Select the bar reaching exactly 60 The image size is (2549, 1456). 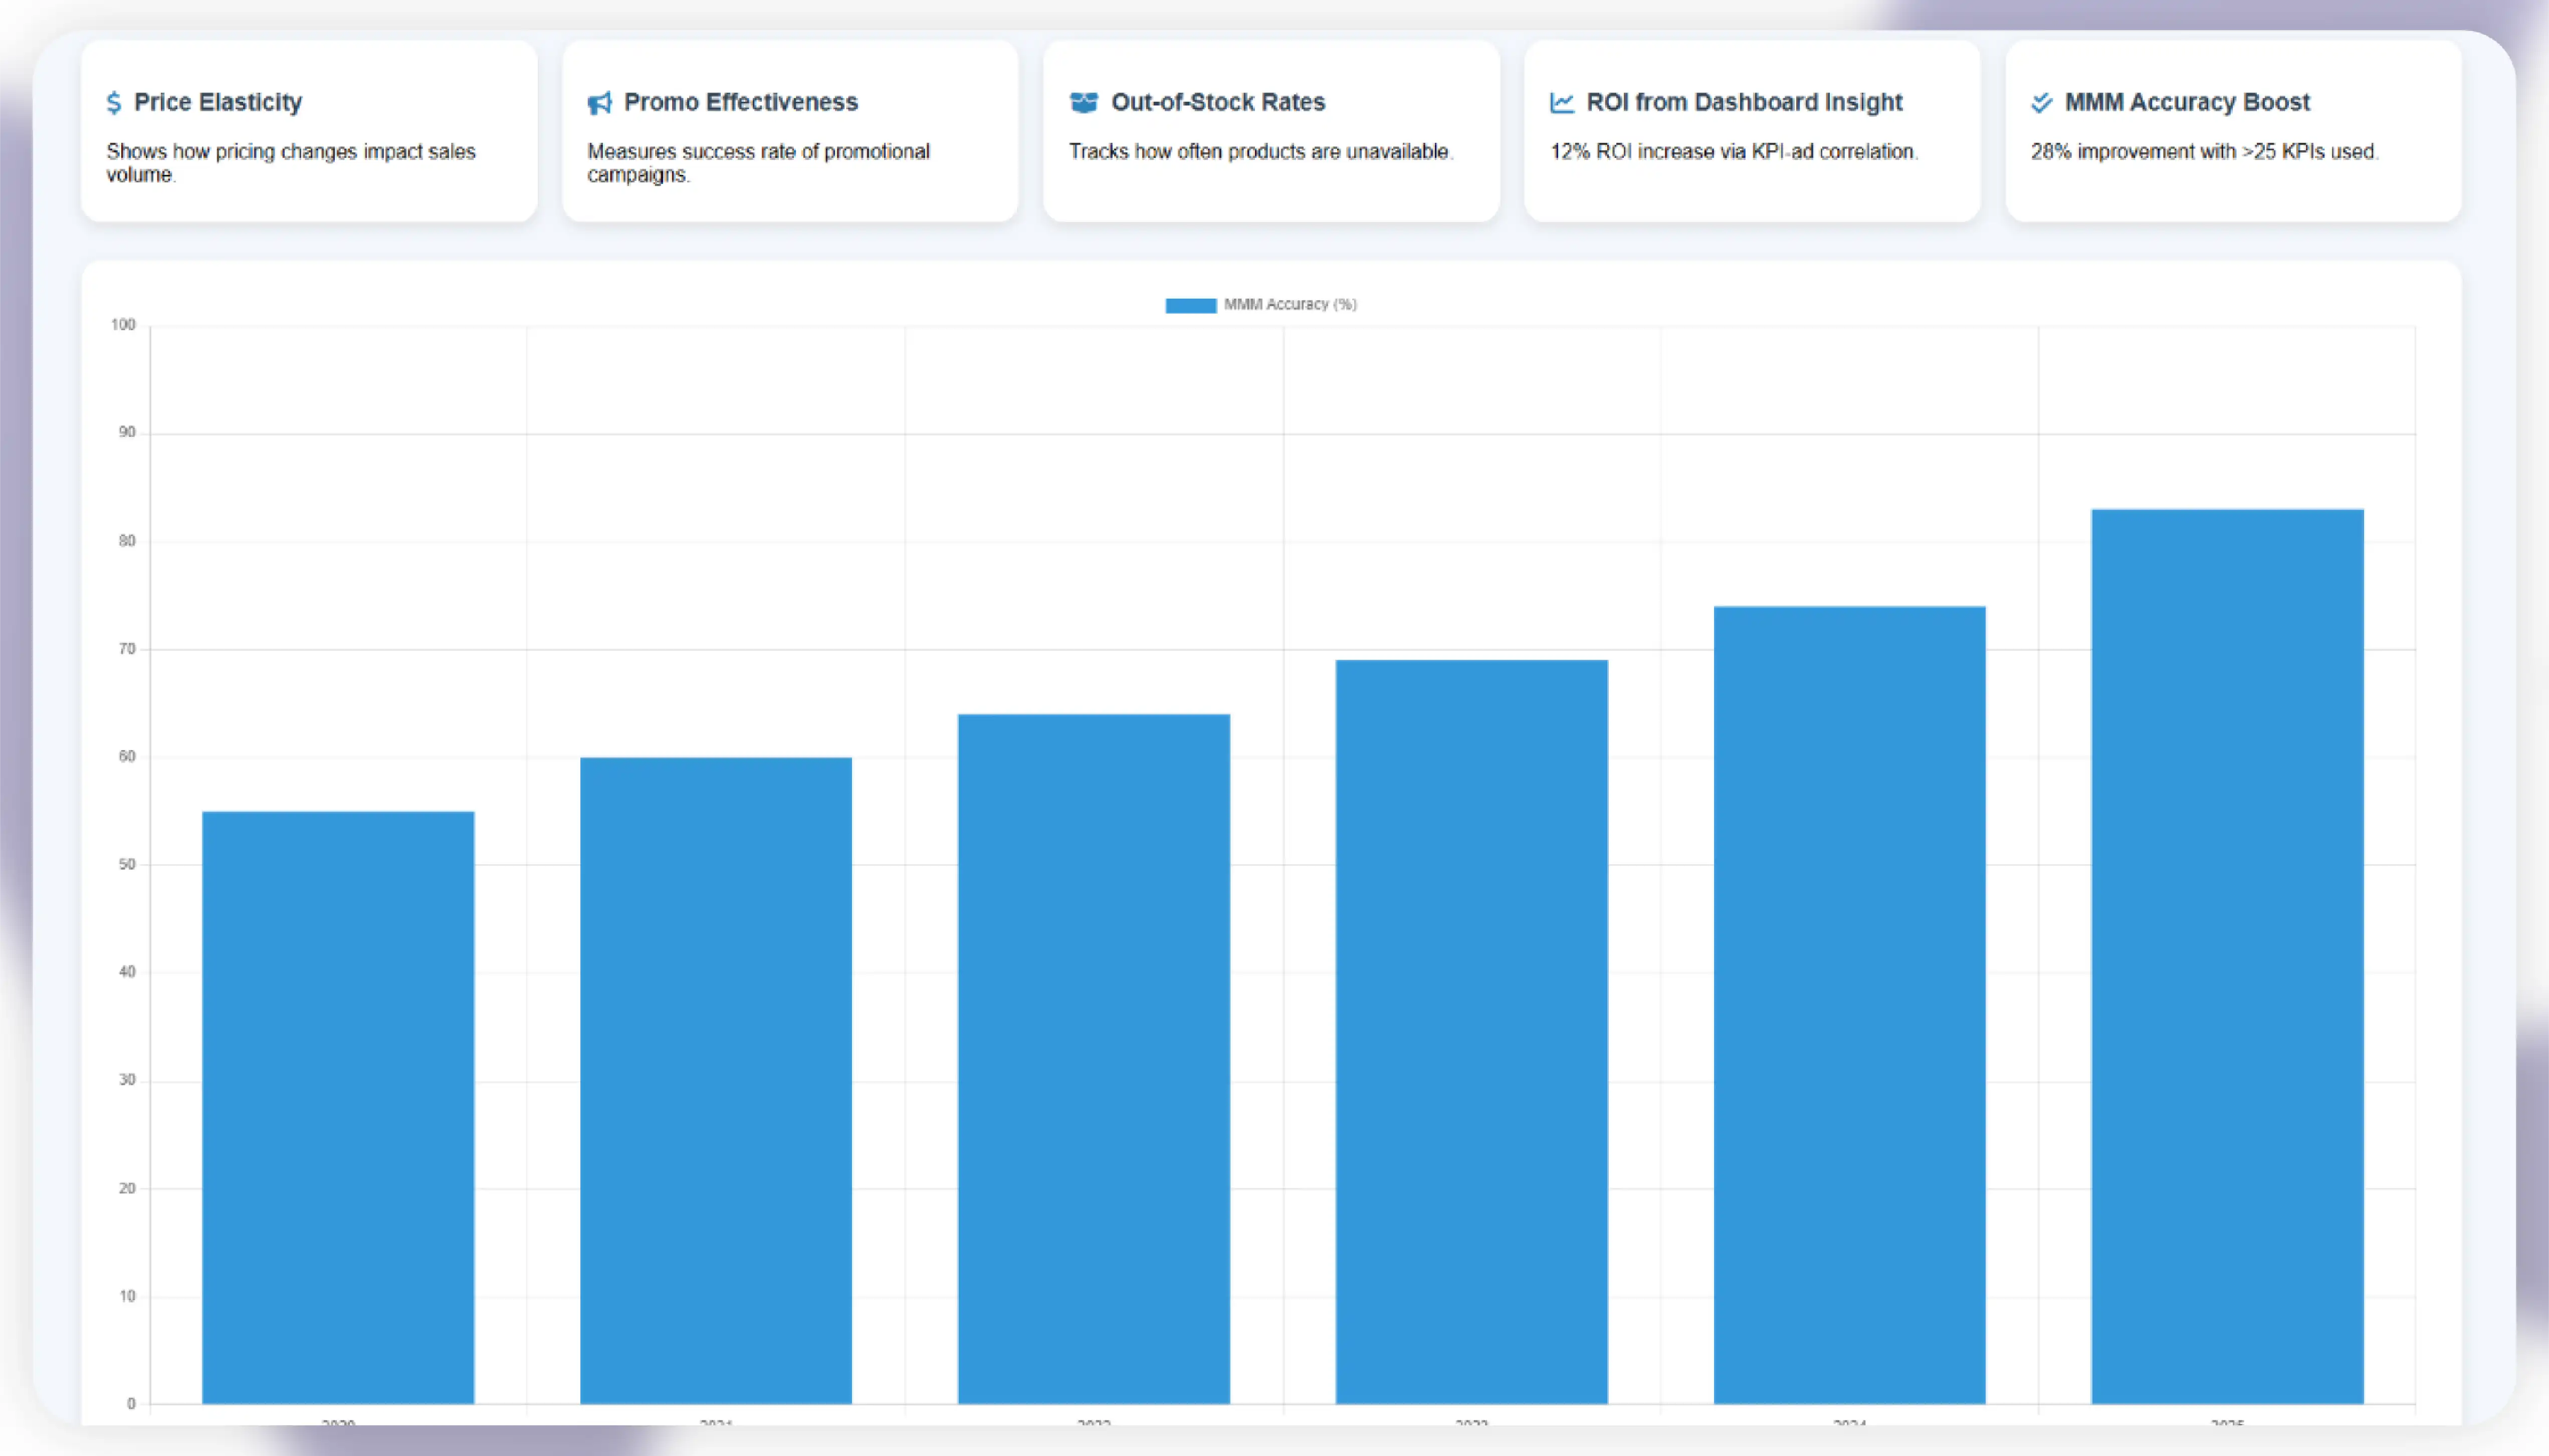(716, 1080)
